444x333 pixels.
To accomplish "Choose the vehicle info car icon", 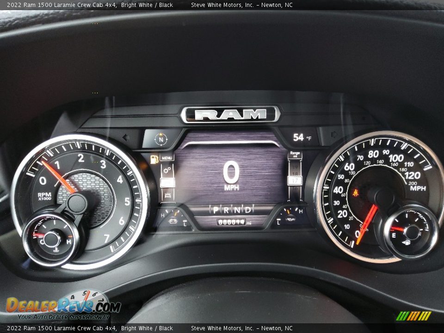I will (x=167, y=196).
